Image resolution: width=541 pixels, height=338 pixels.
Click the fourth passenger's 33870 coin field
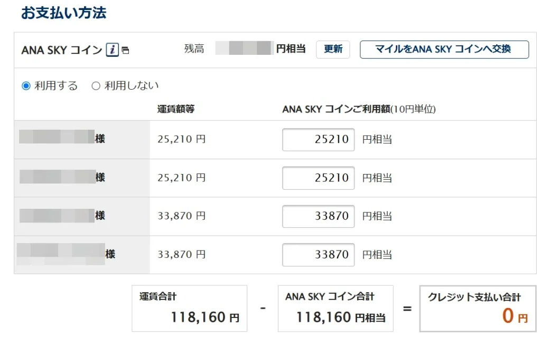point(318,255)
